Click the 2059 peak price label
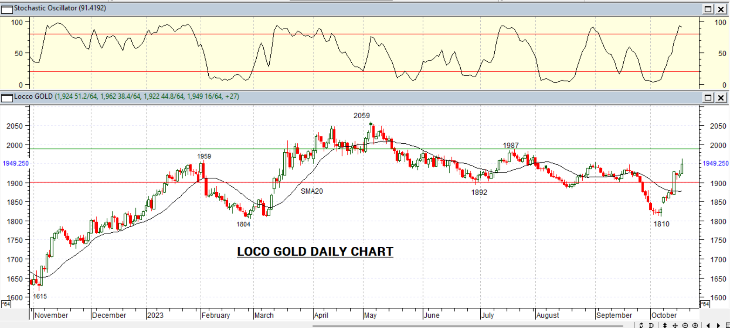 361,116
